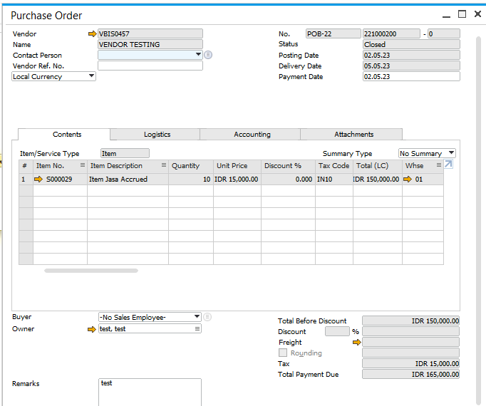Image resolution: width=486 pixels, height=406 pixels.
Task: Click the Owner field
Action: click(150, 329)
